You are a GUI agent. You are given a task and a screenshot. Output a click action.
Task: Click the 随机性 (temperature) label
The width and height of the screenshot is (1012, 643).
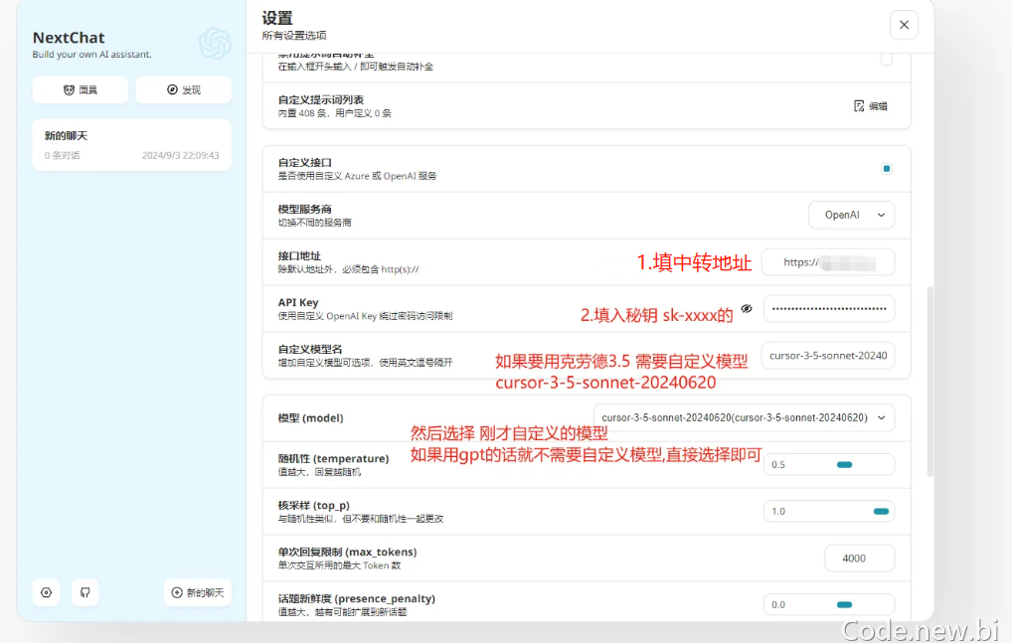point(333,458)
